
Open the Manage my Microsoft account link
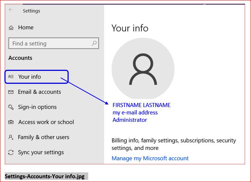click(x=150, y=158)
